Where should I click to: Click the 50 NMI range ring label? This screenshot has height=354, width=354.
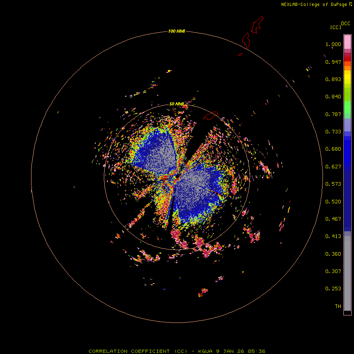[177, 104]
